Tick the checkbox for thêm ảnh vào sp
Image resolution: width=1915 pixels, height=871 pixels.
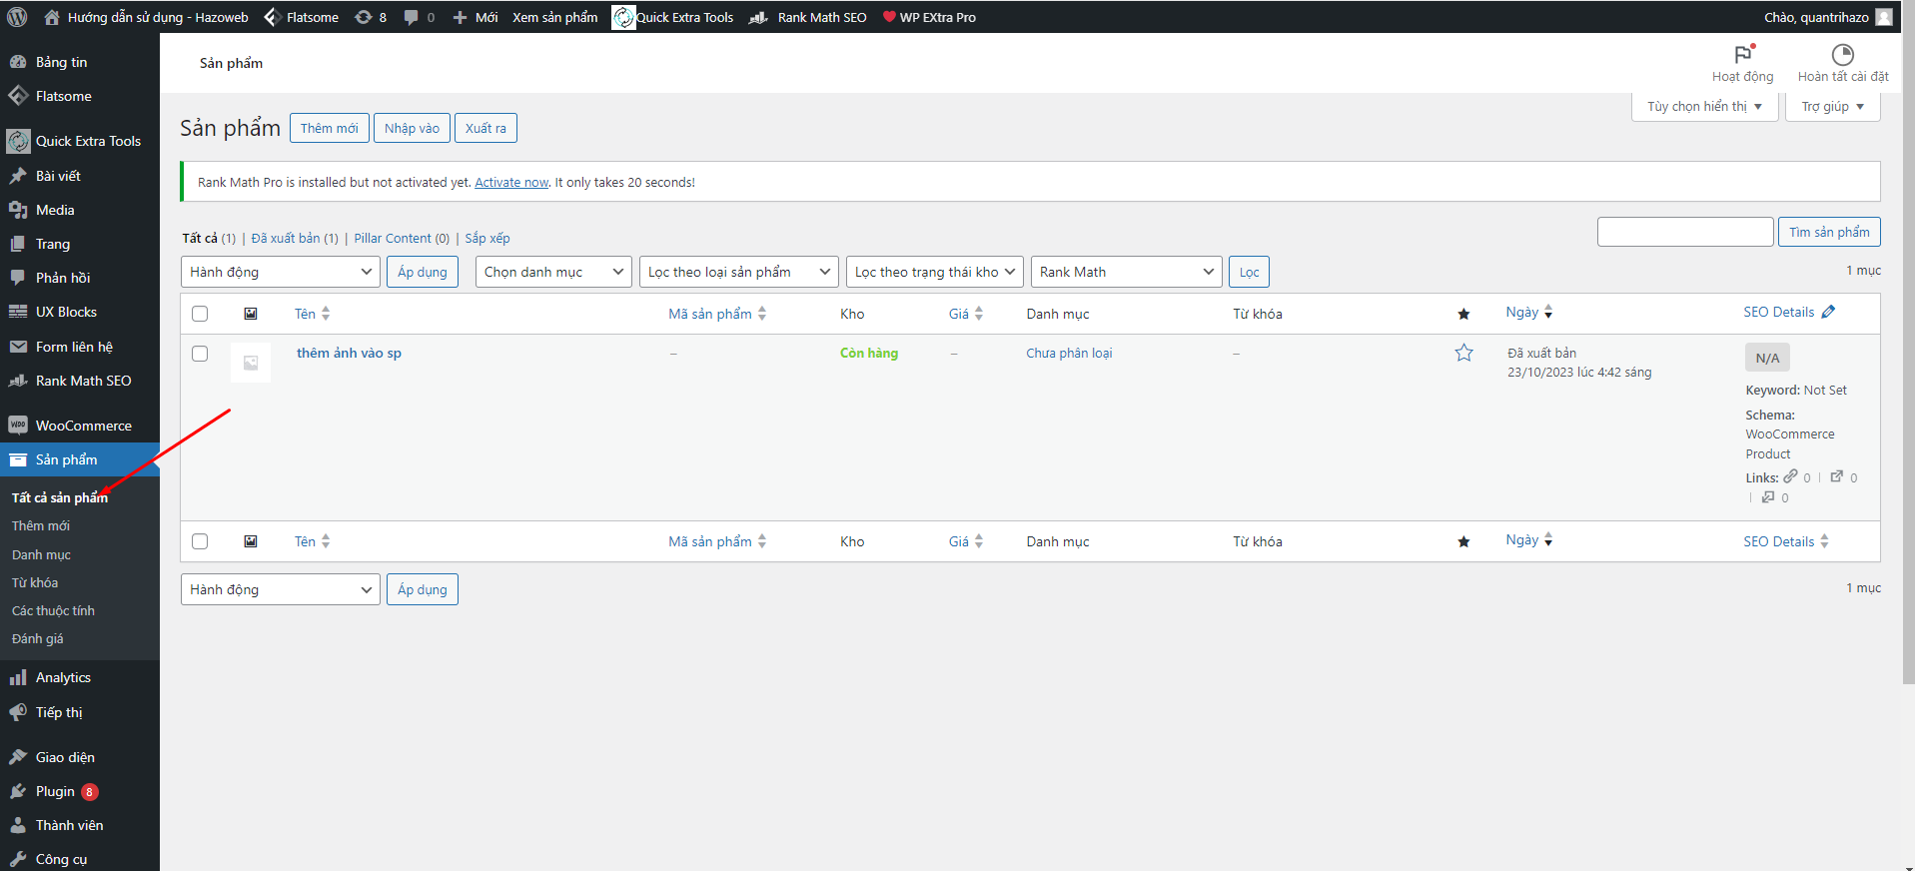[200, 354]
